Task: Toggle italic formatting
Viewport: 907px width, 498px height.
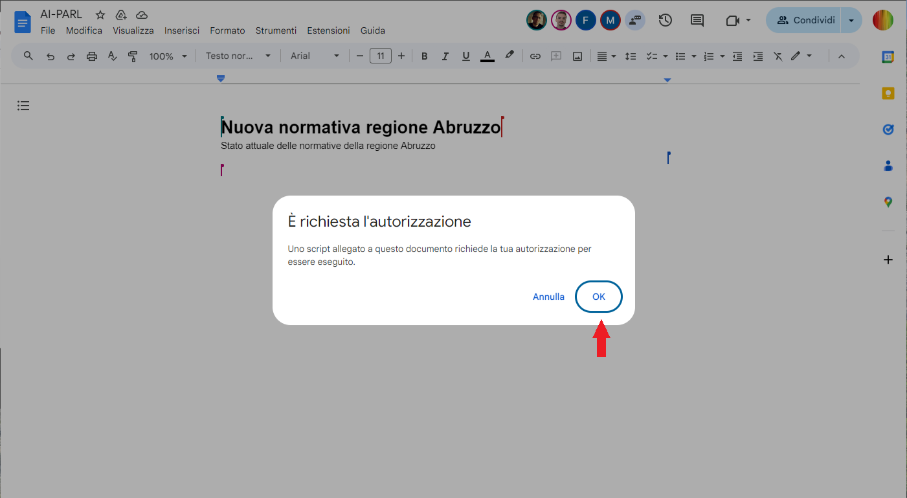Action: [445, 56]
